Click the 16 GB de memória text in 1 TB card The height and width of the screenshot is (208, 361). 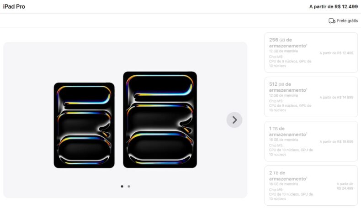(x=283, y=140)
